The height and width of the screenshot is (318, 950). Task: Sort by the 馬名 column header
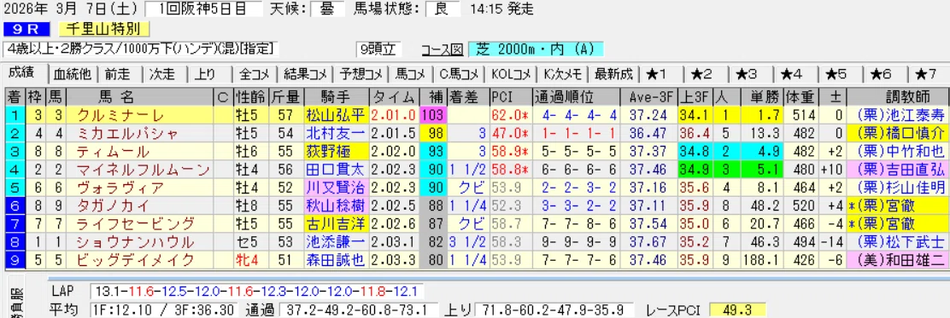click(x=141, y=96)
